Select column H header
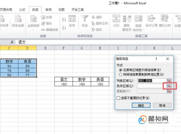 100,48
